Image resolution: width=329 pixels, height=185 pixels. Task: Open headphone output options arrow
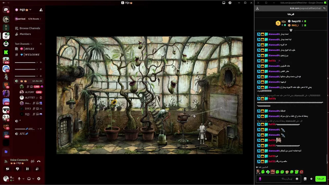coord(33,179)
